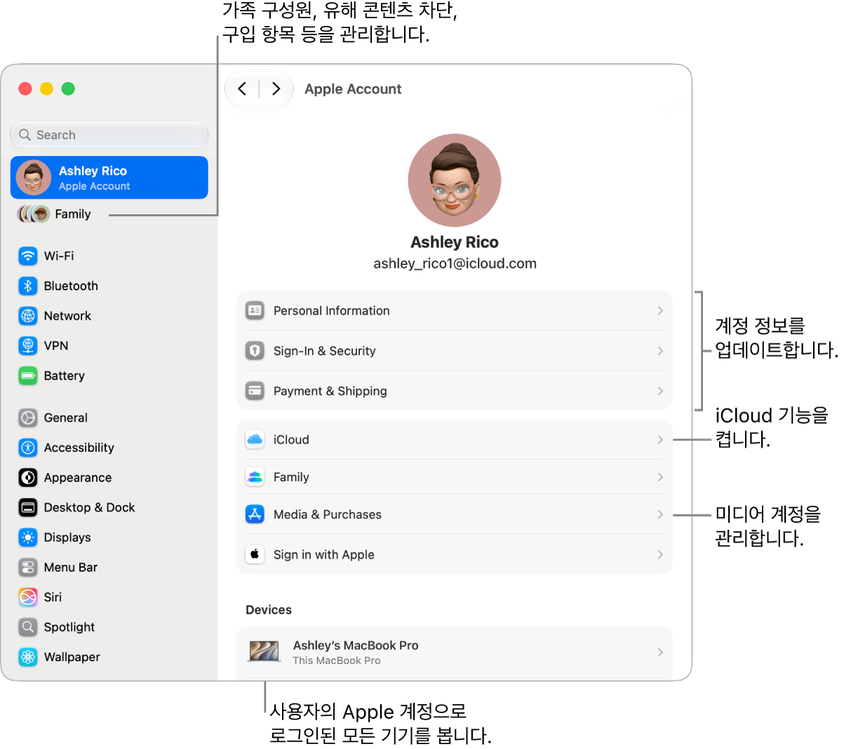This screenshot has height=749, width=851.
Task: Go forward with the right arrow button
Action: [276, 88]
